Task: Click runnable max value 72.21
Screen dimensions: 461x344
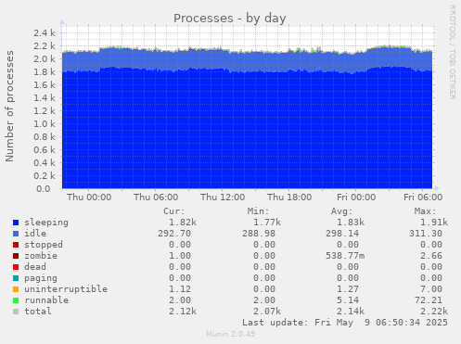Action: tap(429, 300)
